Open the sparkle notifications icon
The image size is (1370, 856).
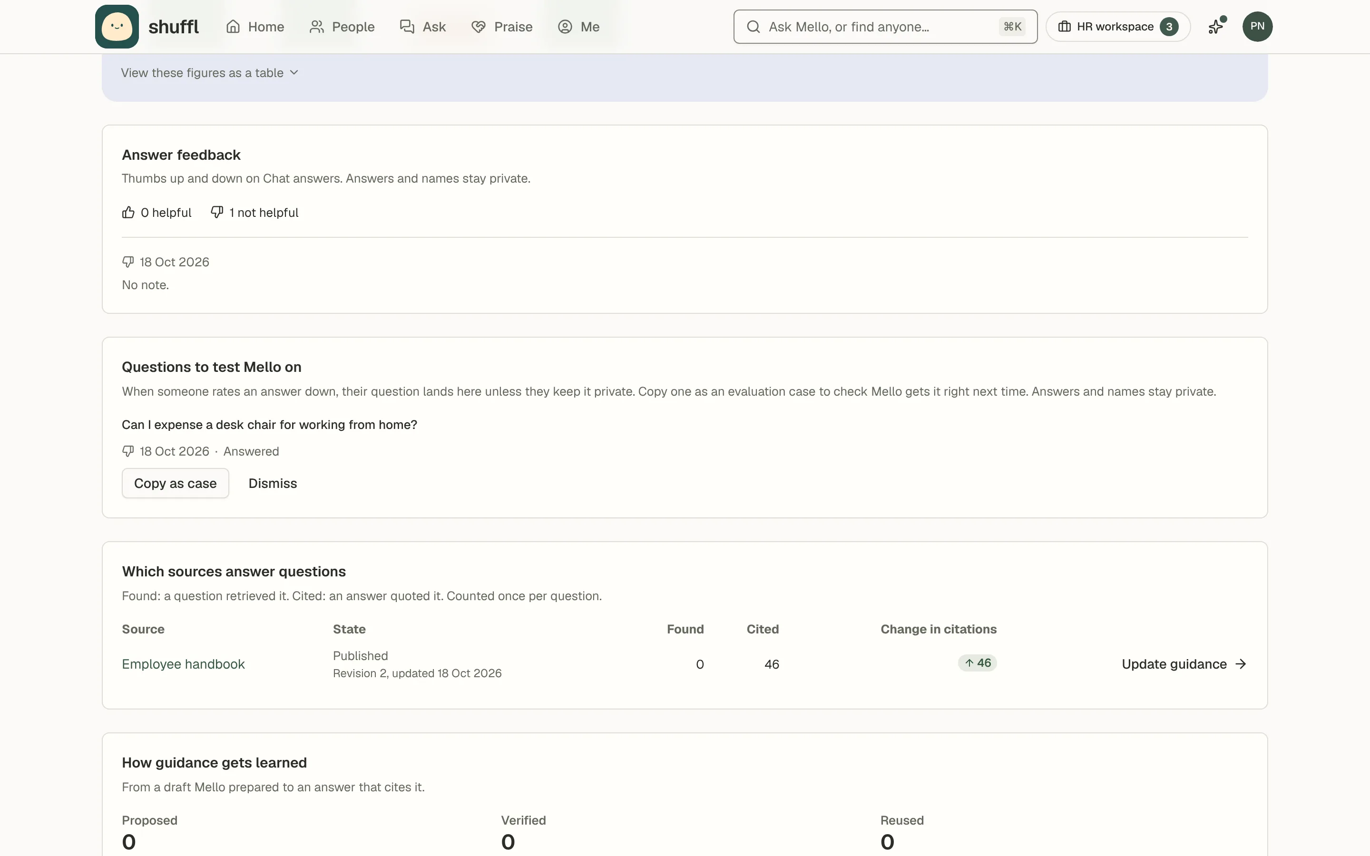(1215, 27)
